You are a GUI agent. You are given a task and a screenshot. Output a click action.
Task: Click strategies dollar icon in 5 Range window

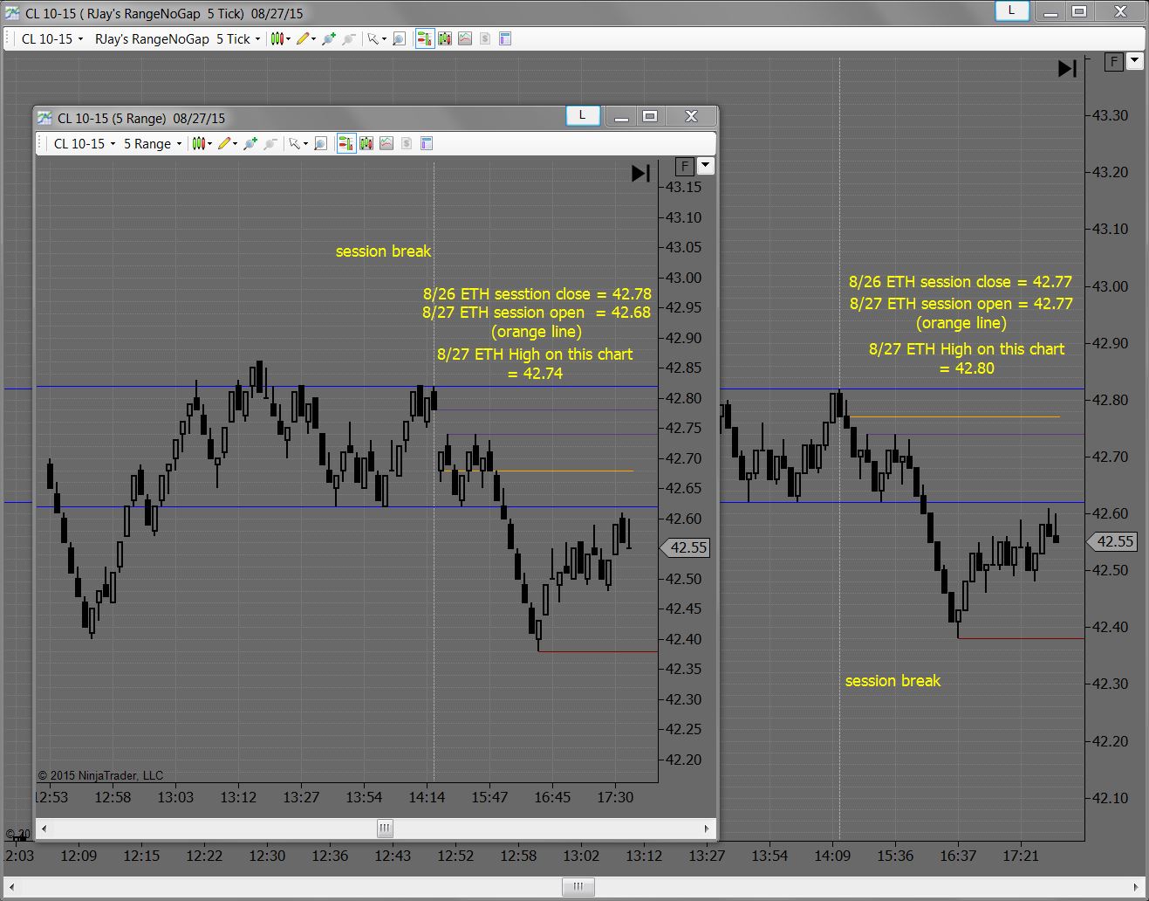tap(407, 143)
